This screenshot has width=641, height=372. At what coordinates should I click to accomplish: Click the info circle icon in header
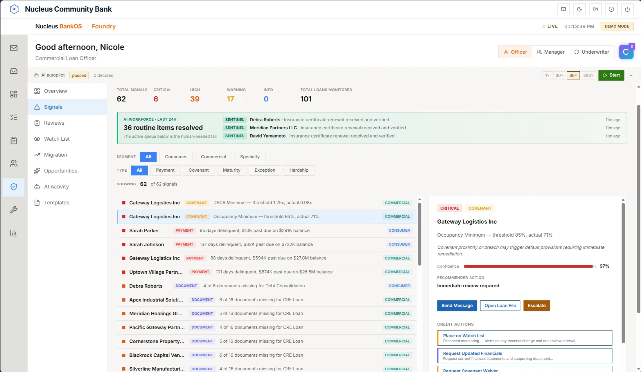click(611, 9)
